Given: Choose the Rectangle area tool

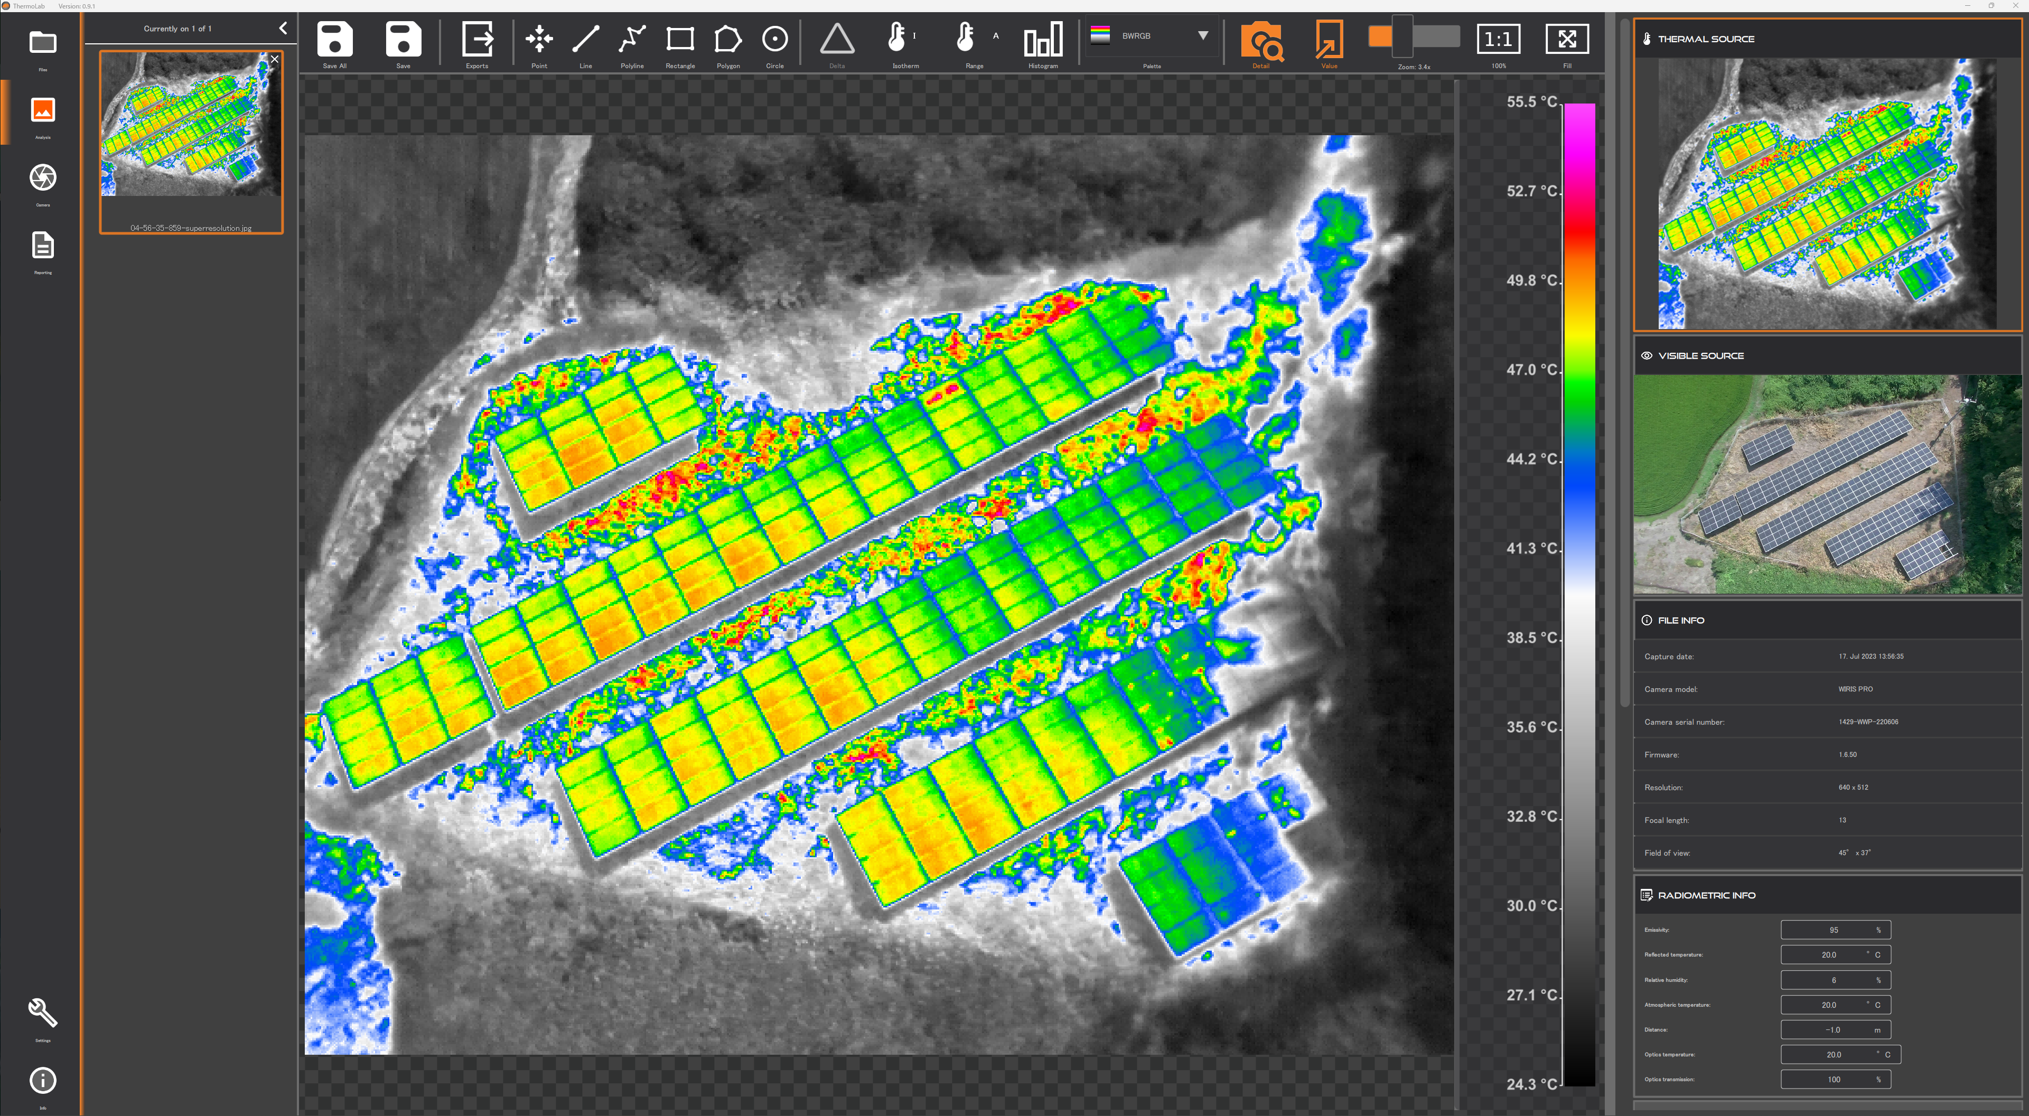Looking at the screenshot, I should click(680, 40).
